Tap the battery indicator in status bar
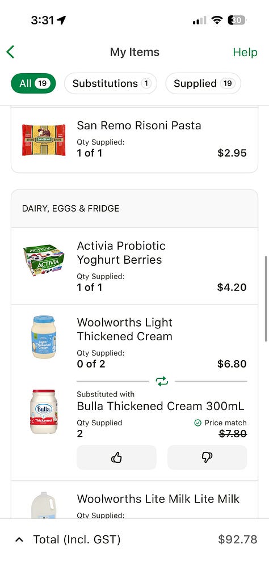The height and width of the screenshot is (583, 269). (x=237, y=20)
